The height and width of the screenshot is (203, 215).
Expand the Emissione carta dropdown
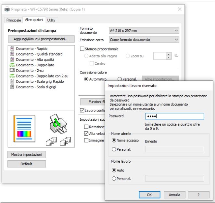[x=144, y=40]
